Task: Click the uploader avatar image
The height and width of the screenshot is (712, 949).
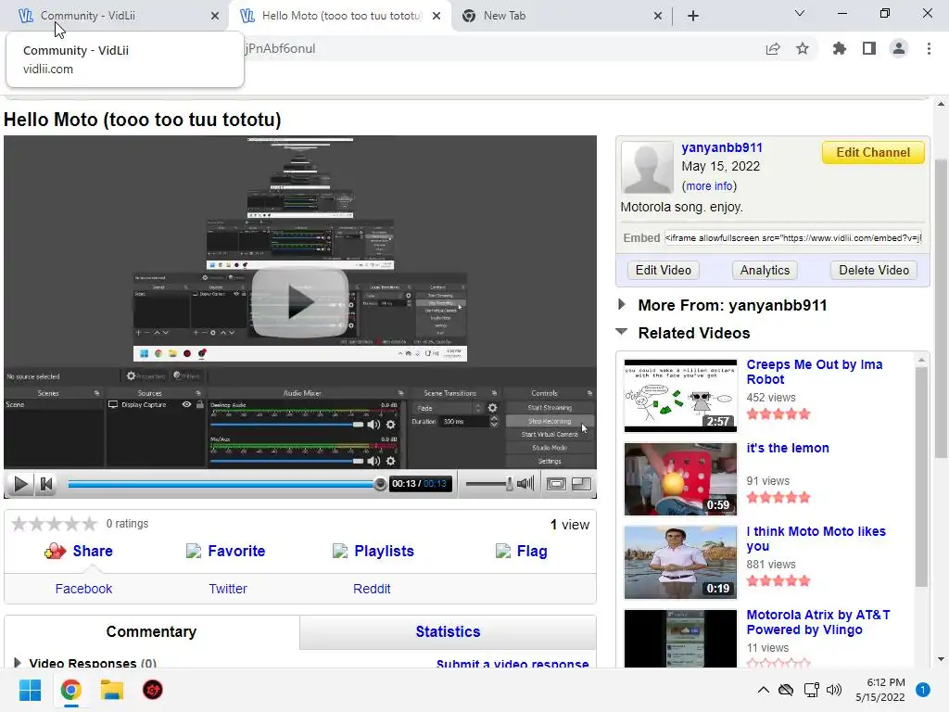Action: pyautogui.click(x=647, y=167)
